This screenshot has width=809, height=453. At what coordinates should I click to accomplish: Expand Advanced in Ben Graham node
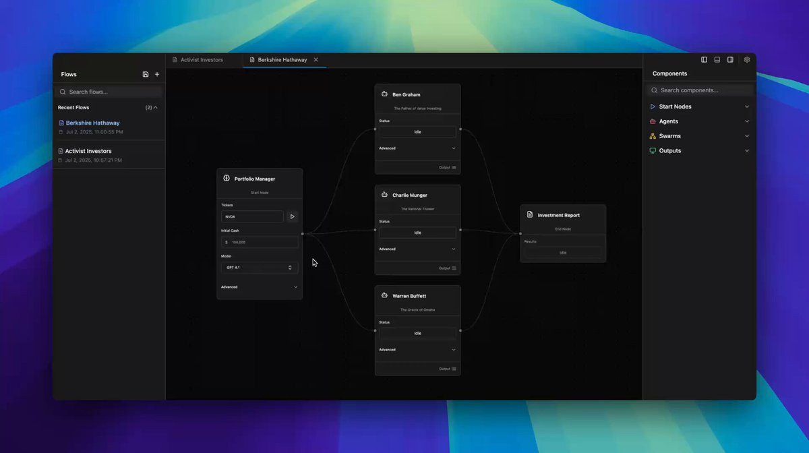[x=417, y=148]
